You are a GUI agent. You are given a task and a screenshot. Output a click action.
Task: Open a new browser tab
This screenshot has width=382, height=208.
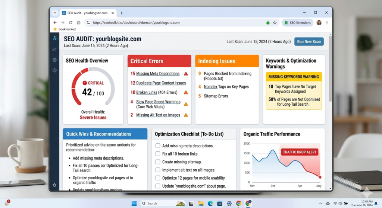coord(122,13)
